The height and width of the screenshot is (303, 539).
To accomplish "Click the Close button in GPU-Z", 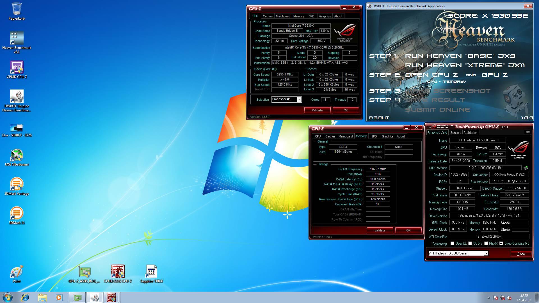I will [521, 254].
